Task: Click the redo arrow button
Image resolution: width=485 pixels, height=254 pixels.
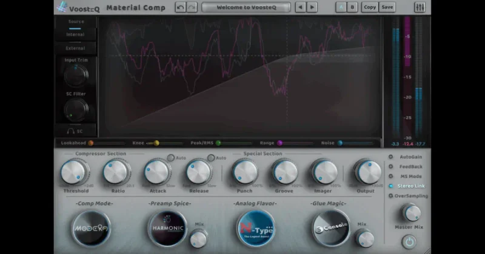Action: tap(192, 7)
